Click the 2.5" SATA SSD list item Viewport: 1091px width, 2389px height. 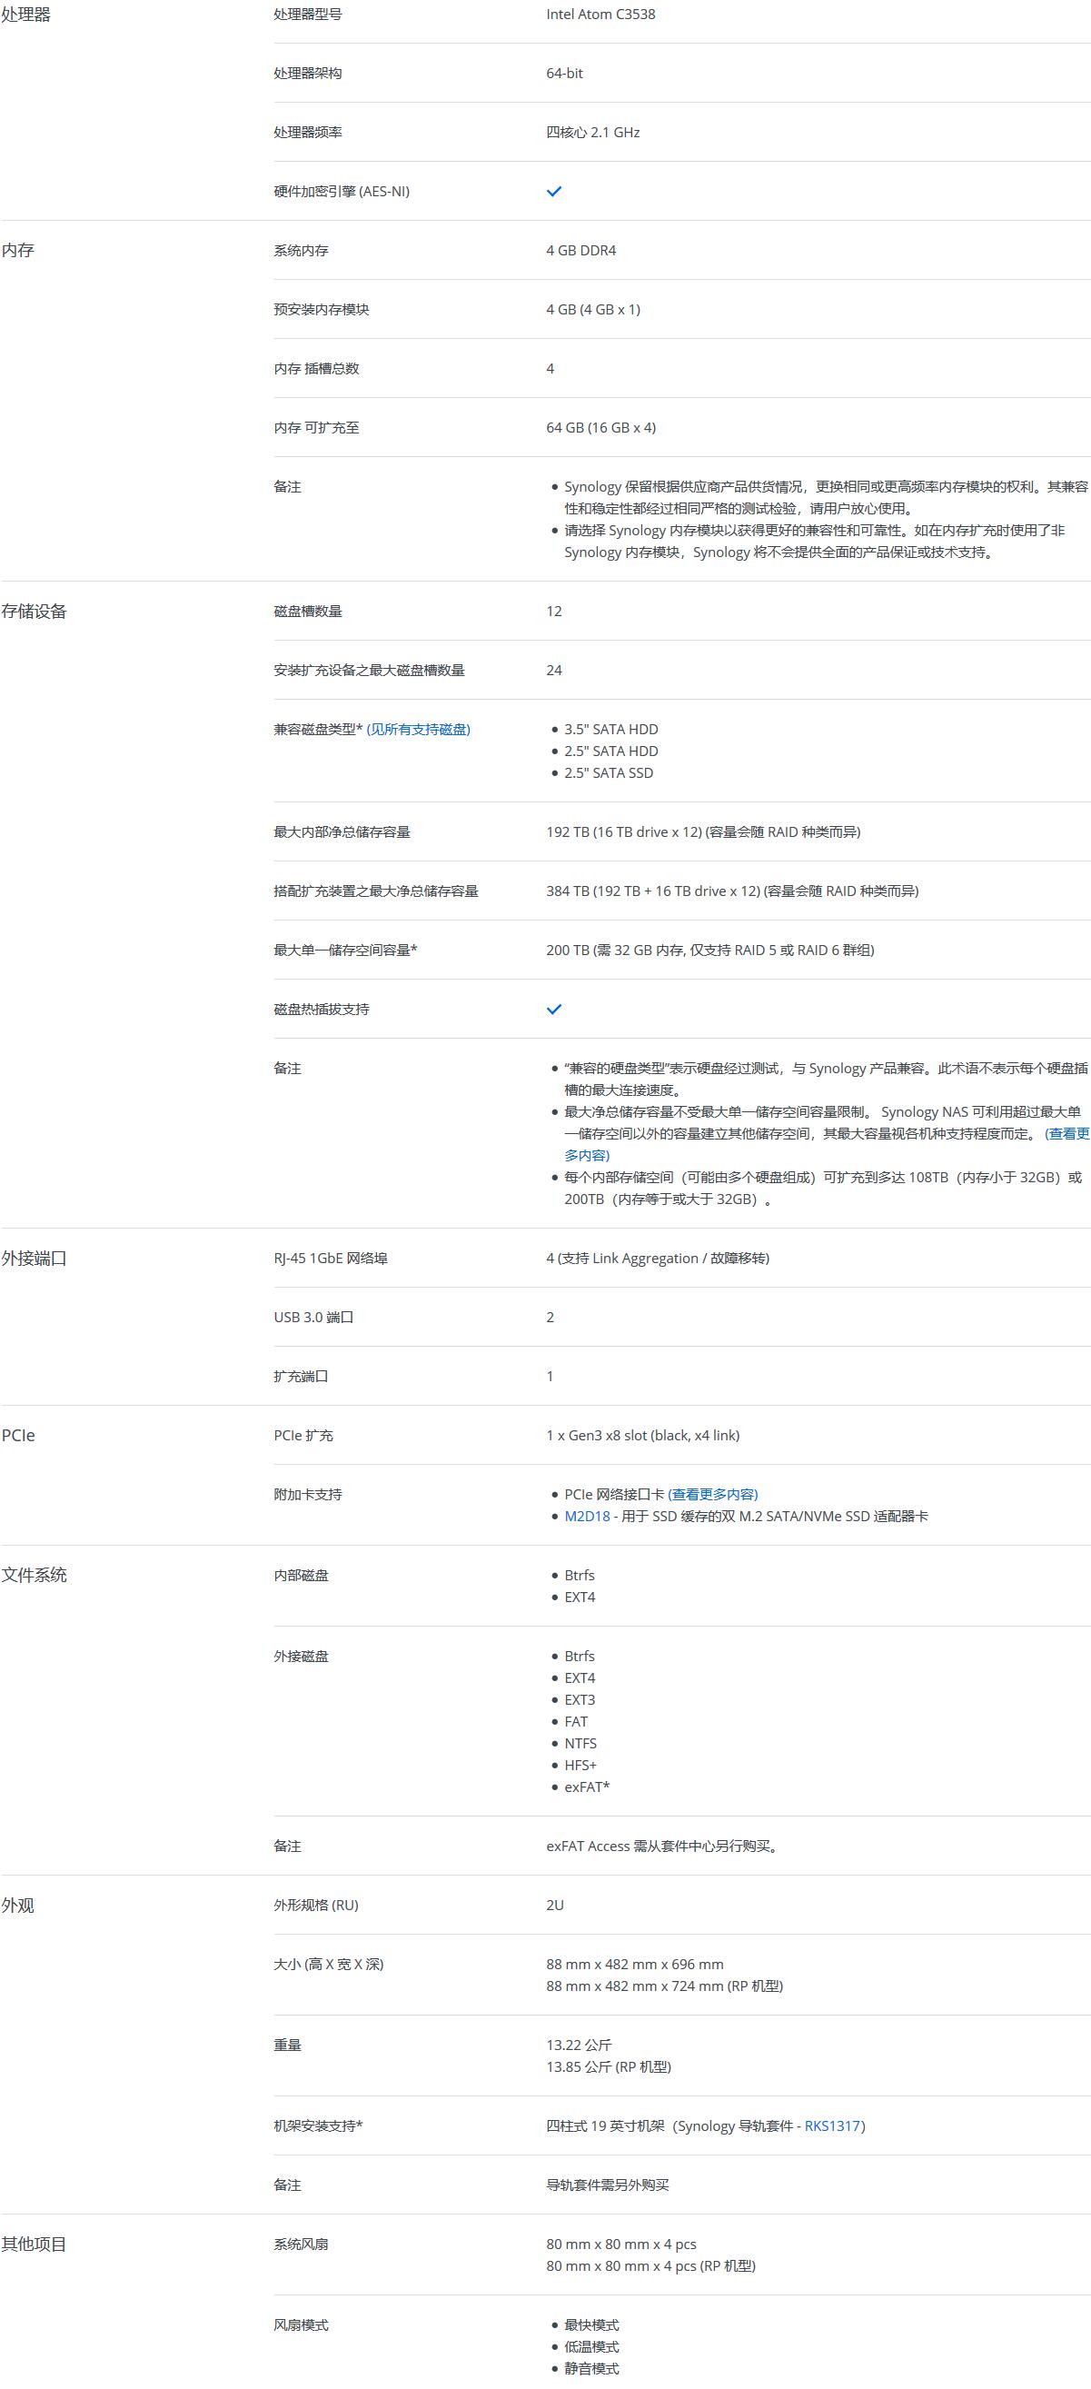pos(609,772)
